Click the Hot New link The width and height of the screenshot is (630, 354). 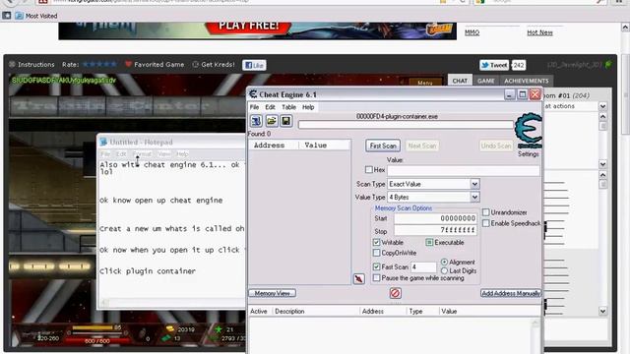click(539, 32)
